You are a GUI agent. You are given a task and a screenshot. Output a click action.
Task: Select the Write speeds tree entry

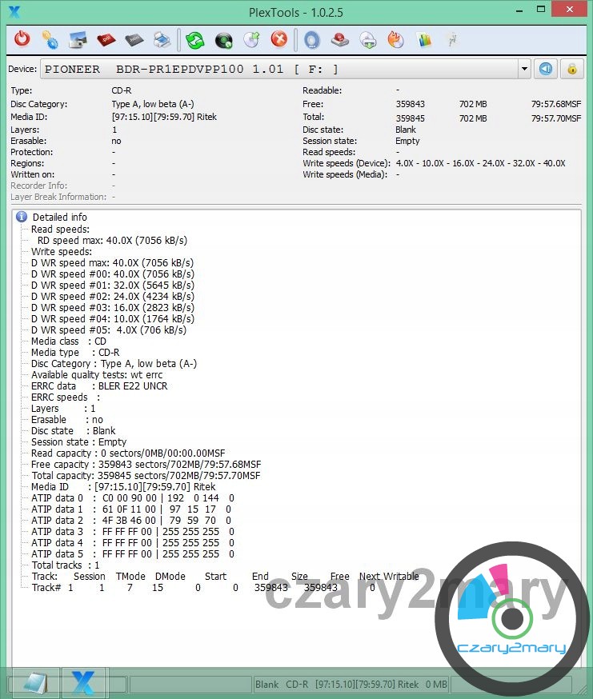pos(61,251)
